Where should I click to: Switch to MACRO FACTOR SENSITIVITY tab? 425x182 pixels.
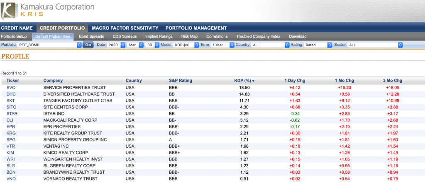click(125, 28)
